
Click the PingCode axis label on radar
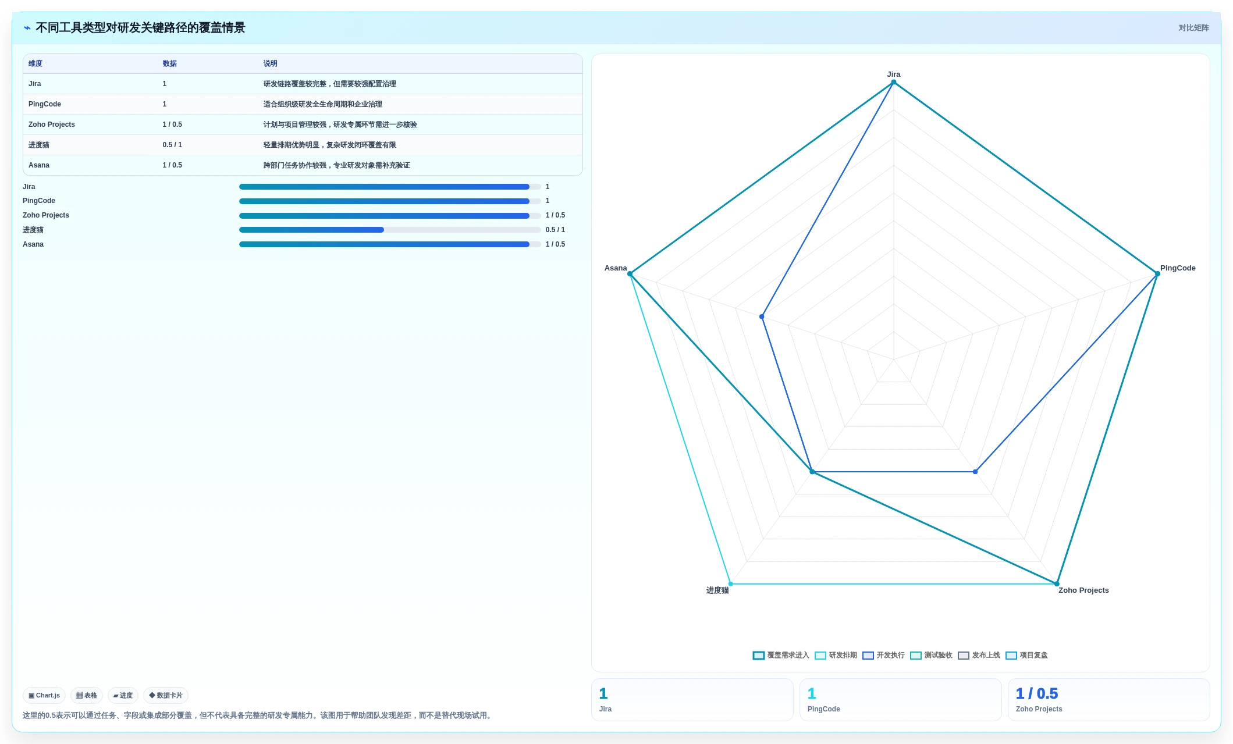(1178, 268)
